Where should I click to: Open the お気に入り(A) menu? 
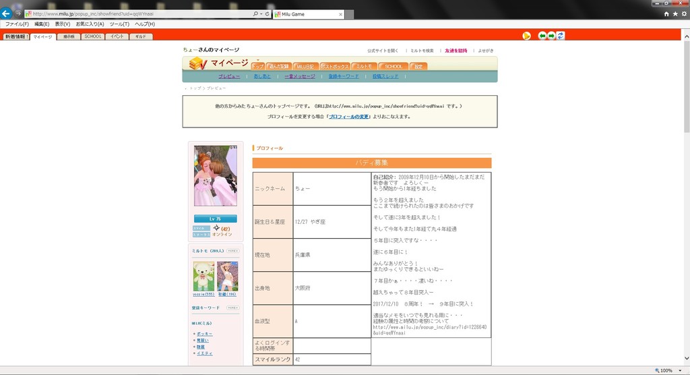90,24
